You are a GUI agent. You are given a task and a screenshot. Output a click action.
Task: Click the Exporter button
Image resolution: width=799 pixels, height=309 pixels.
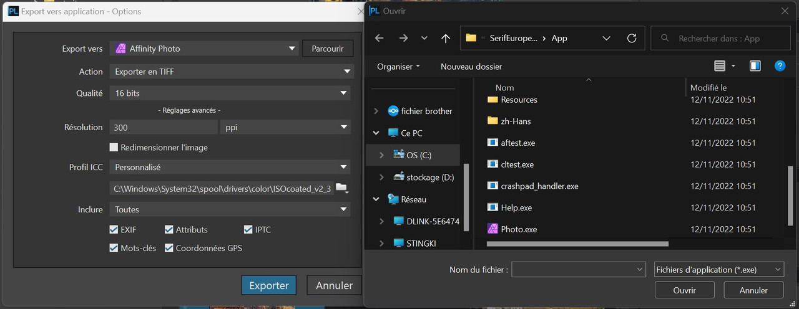click(269, 285)
